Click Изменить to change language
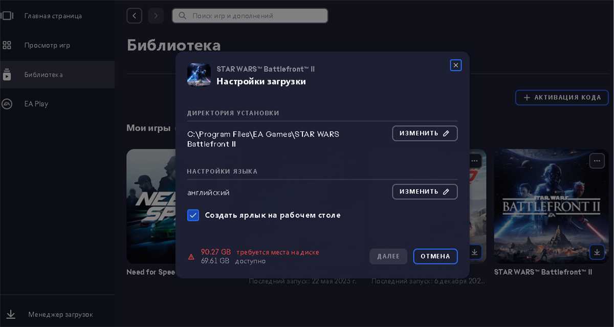 (x=425, y=191)
